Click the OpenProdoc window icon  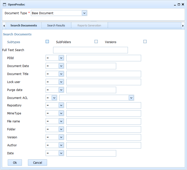coord(4,4)
